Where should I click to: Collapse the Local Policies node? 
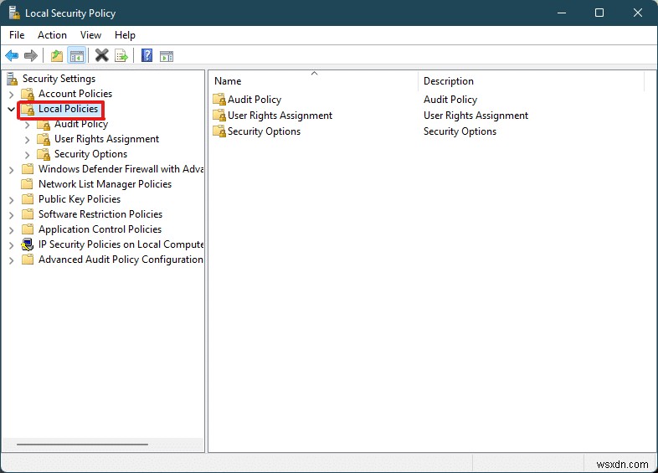coord(12,109)
